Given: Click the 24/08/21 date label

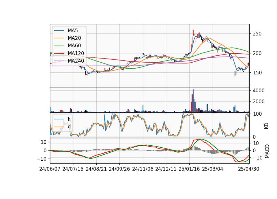Looking at the screenshot, I should (x=96, y=169).
